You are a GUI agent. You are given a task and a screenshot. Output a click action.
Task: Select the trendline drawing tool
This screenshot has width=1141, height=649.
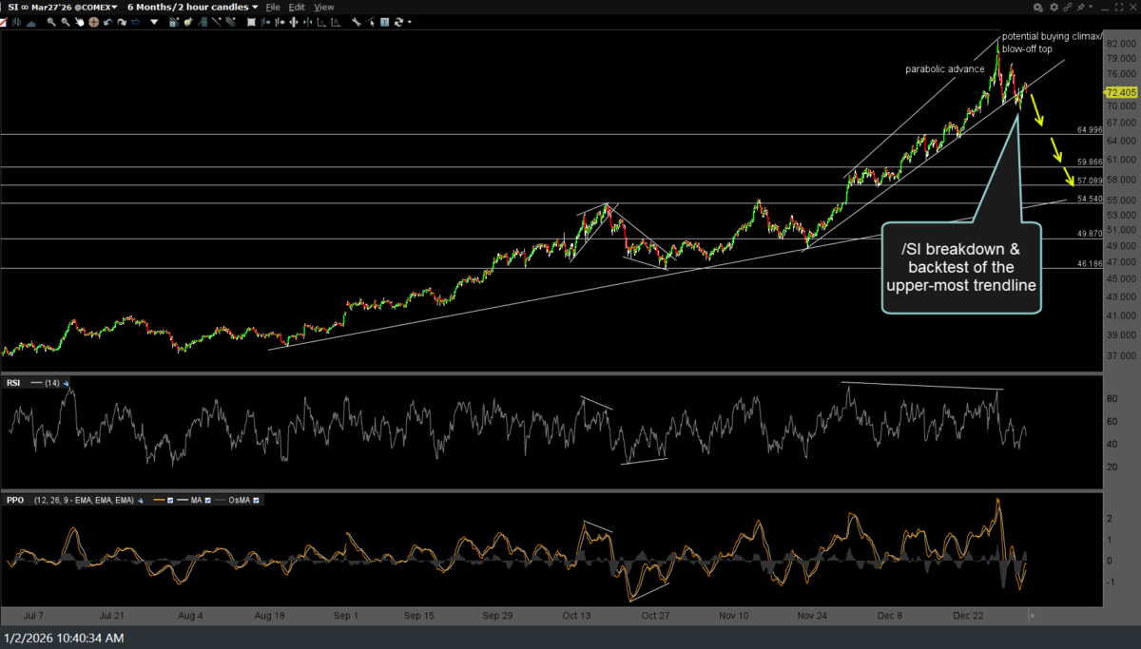(217, 22)
